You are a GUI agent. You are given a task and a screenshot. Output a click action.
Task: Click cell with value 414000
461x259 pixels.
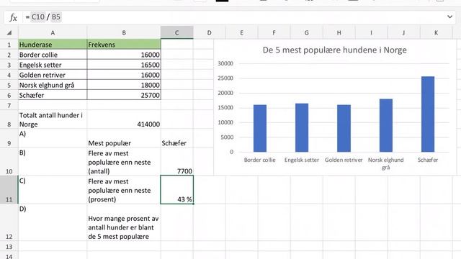click(124, 119)
